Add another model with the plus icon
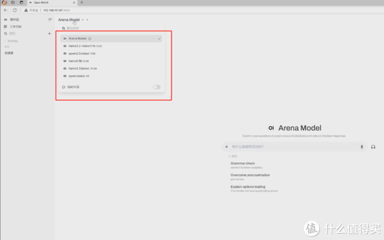Image resolution: width=384 pixels, height=240 pixels. point(88,20)
